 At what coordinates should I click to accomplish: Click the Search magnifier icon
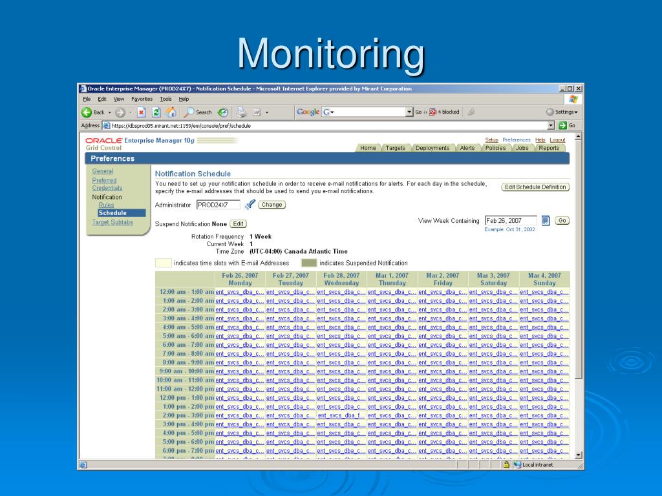pos(189,112)
